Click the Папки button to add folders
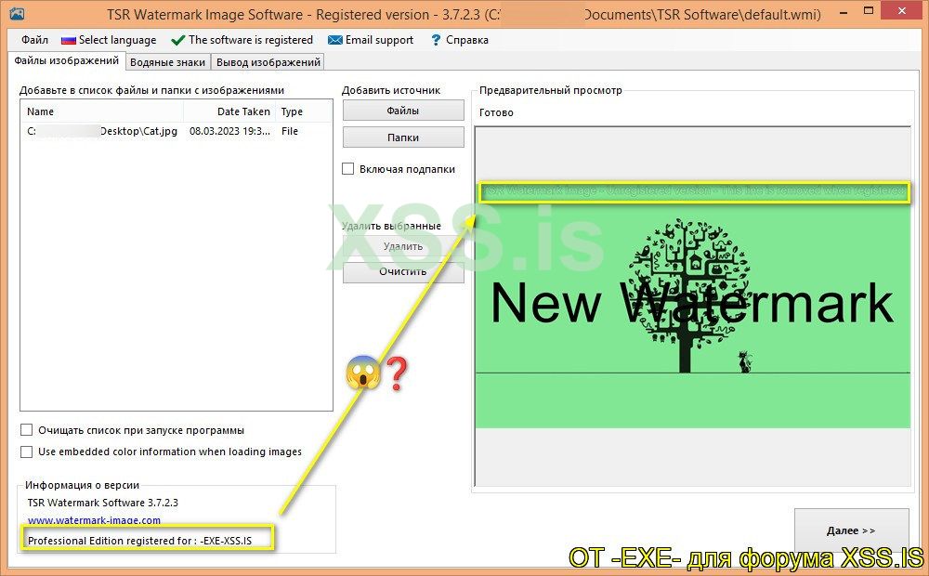Image resolution: width=929 pixels, height=576 pixels. pos(403,137)
